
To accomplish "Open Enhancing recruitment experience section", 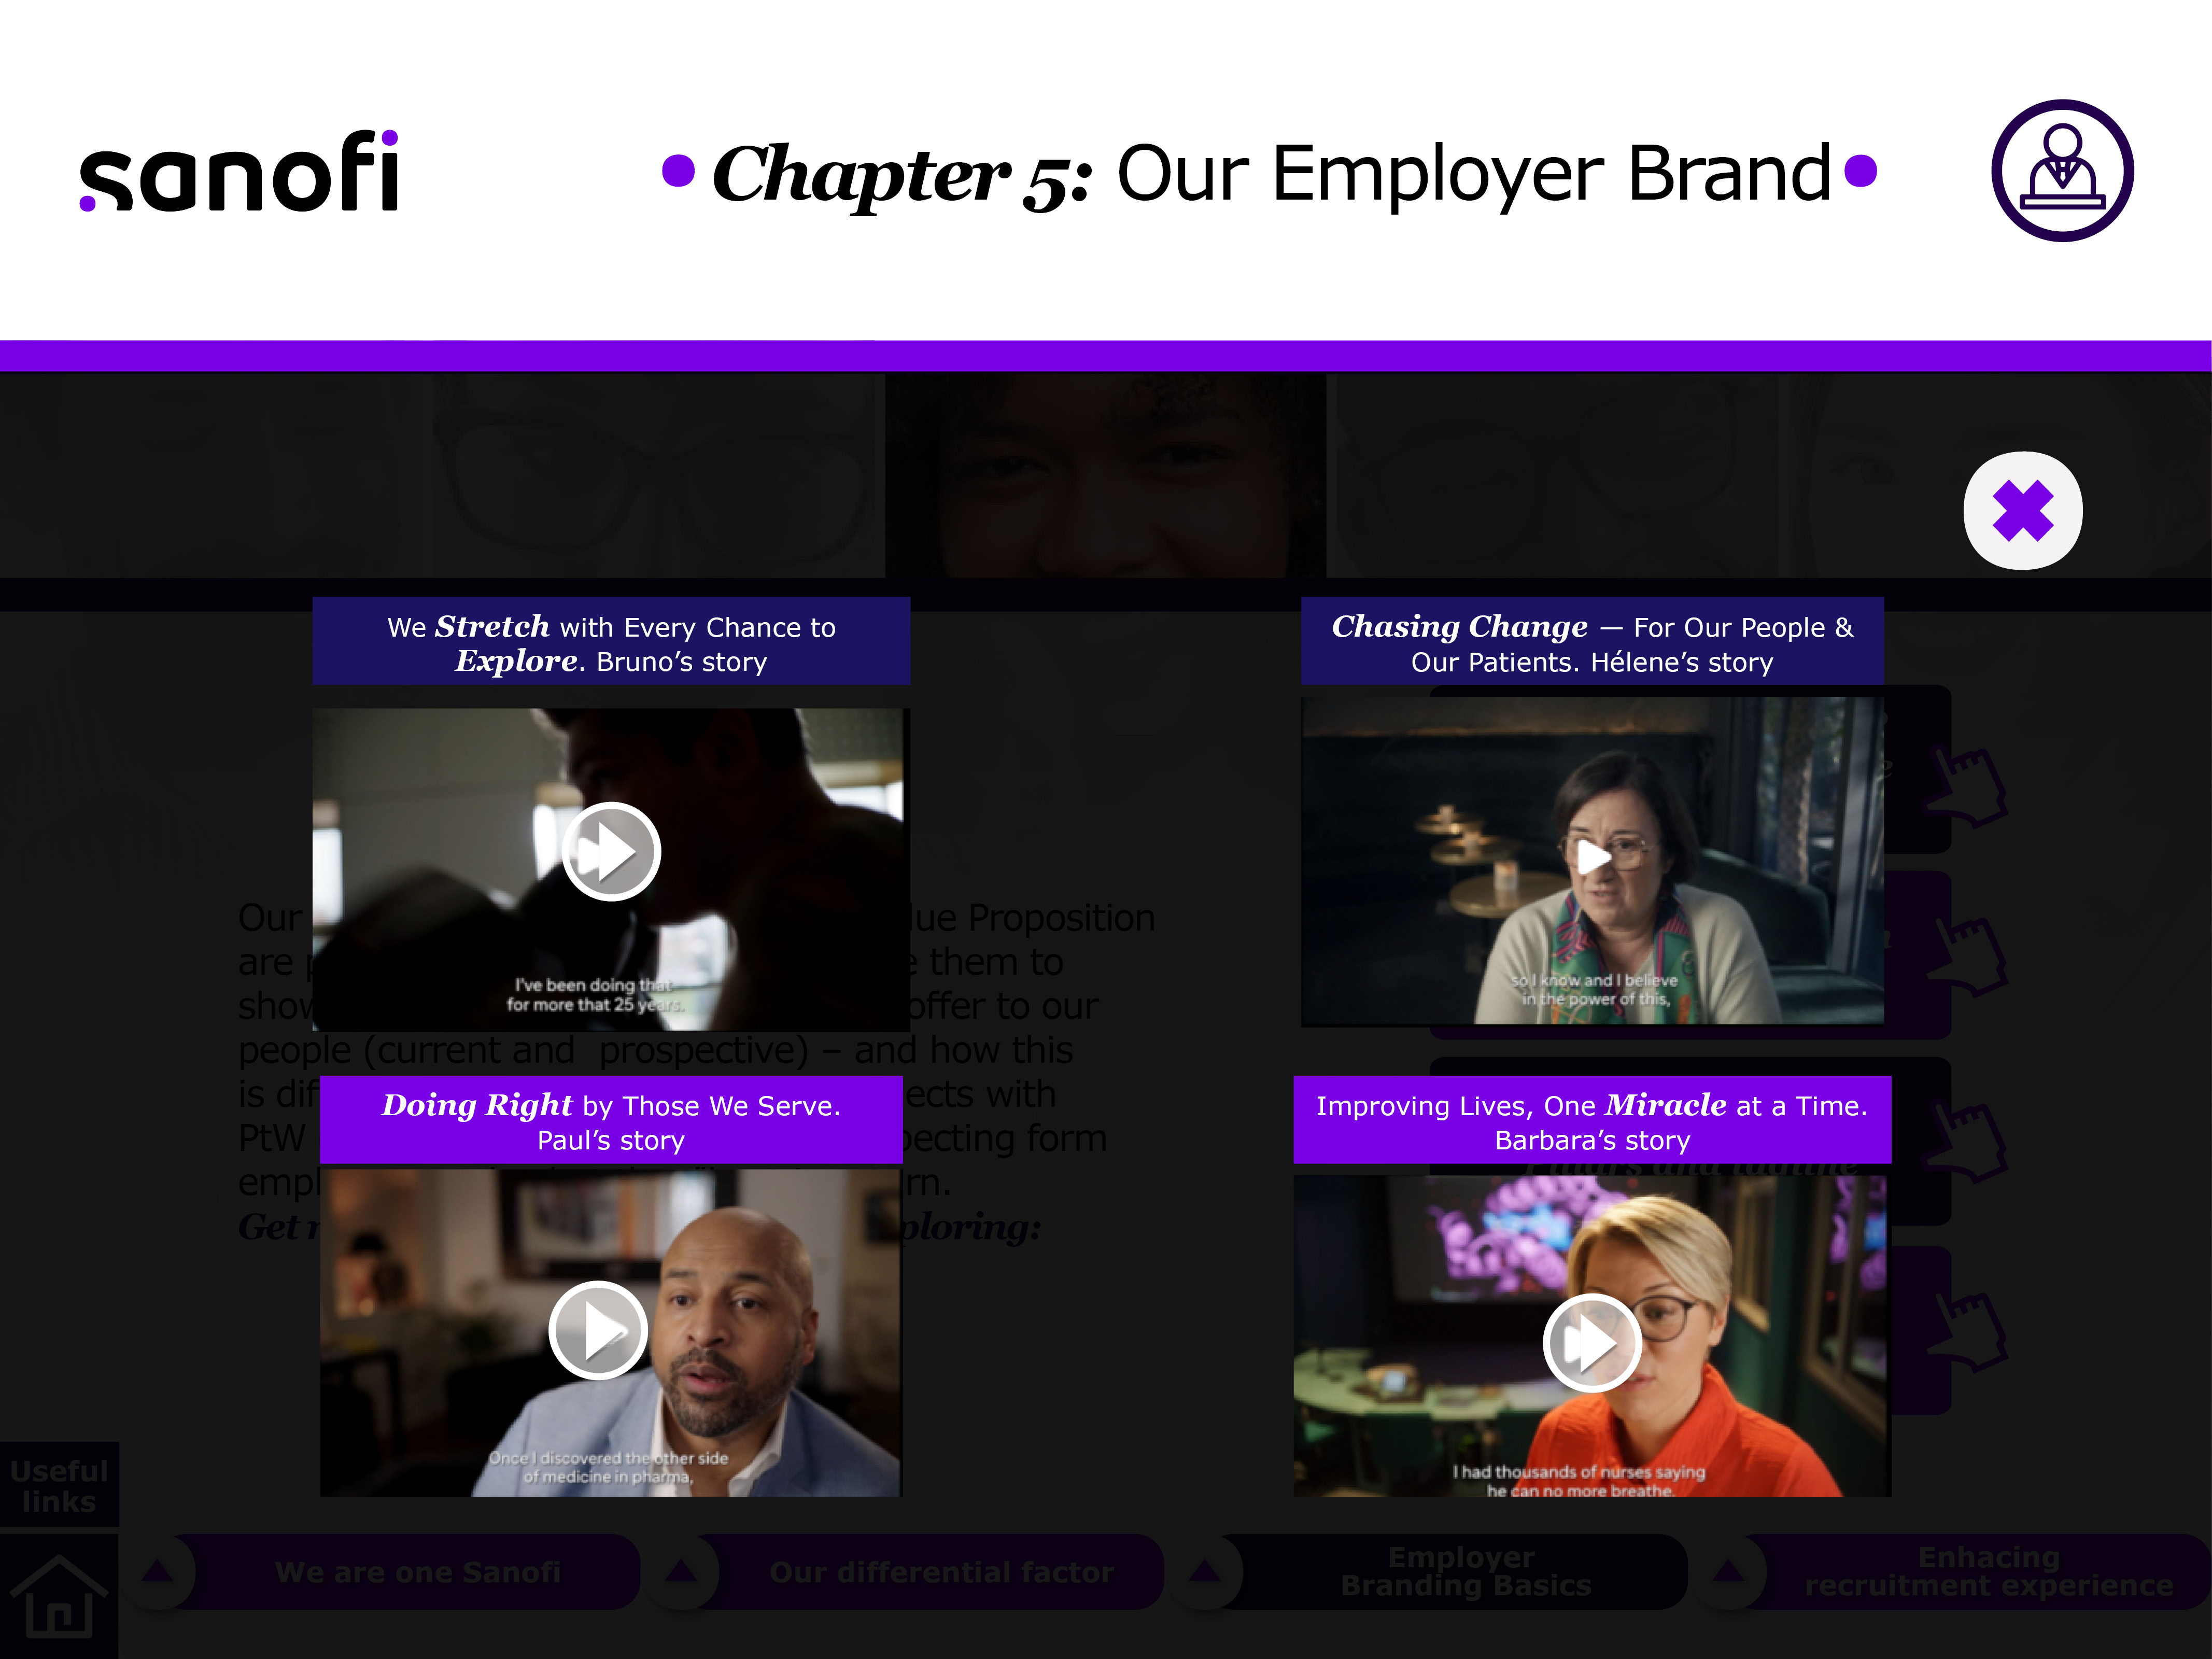I will point(1988,1572).
